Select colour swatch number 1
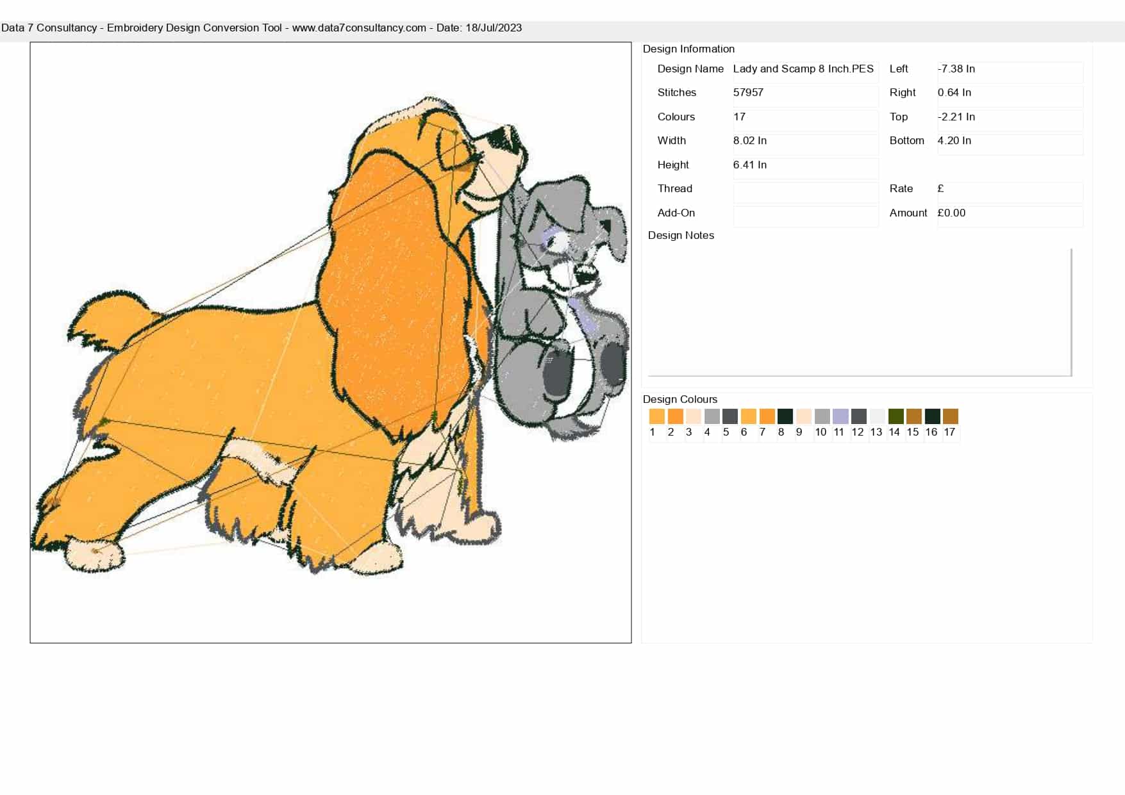 click(656, 416)
